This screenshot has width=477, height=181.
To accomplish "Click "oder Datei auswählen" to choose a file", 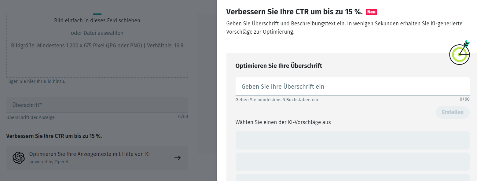I will [97, 33].
